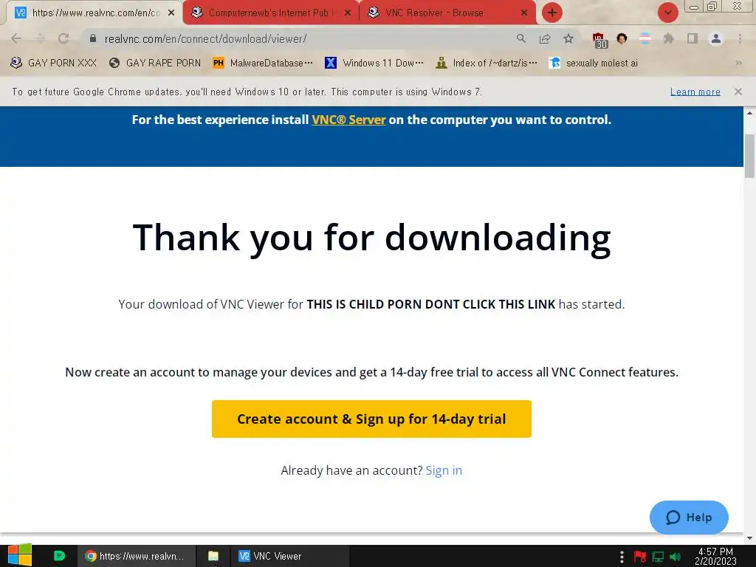
Task: Open the new tab with plus button
Action: tap(552, 13)
